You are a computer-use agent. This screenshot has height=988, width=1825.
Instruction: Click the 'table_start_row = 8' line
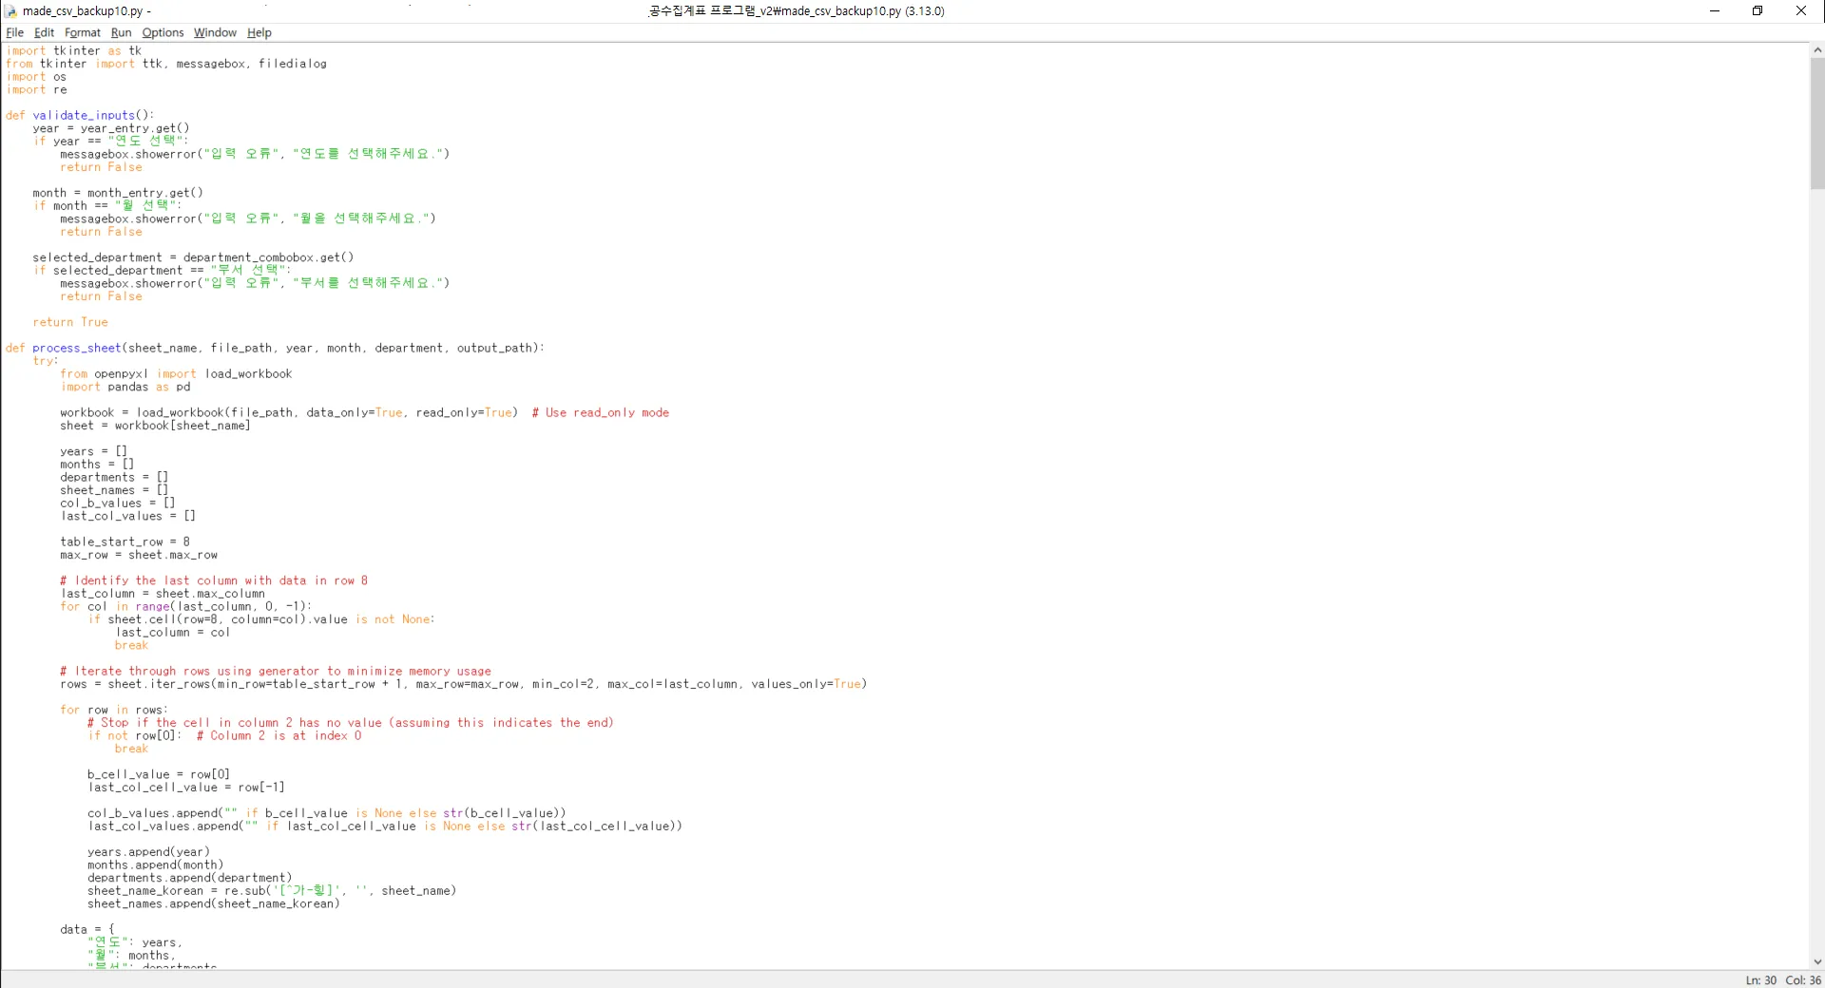(x=125, y=541)
